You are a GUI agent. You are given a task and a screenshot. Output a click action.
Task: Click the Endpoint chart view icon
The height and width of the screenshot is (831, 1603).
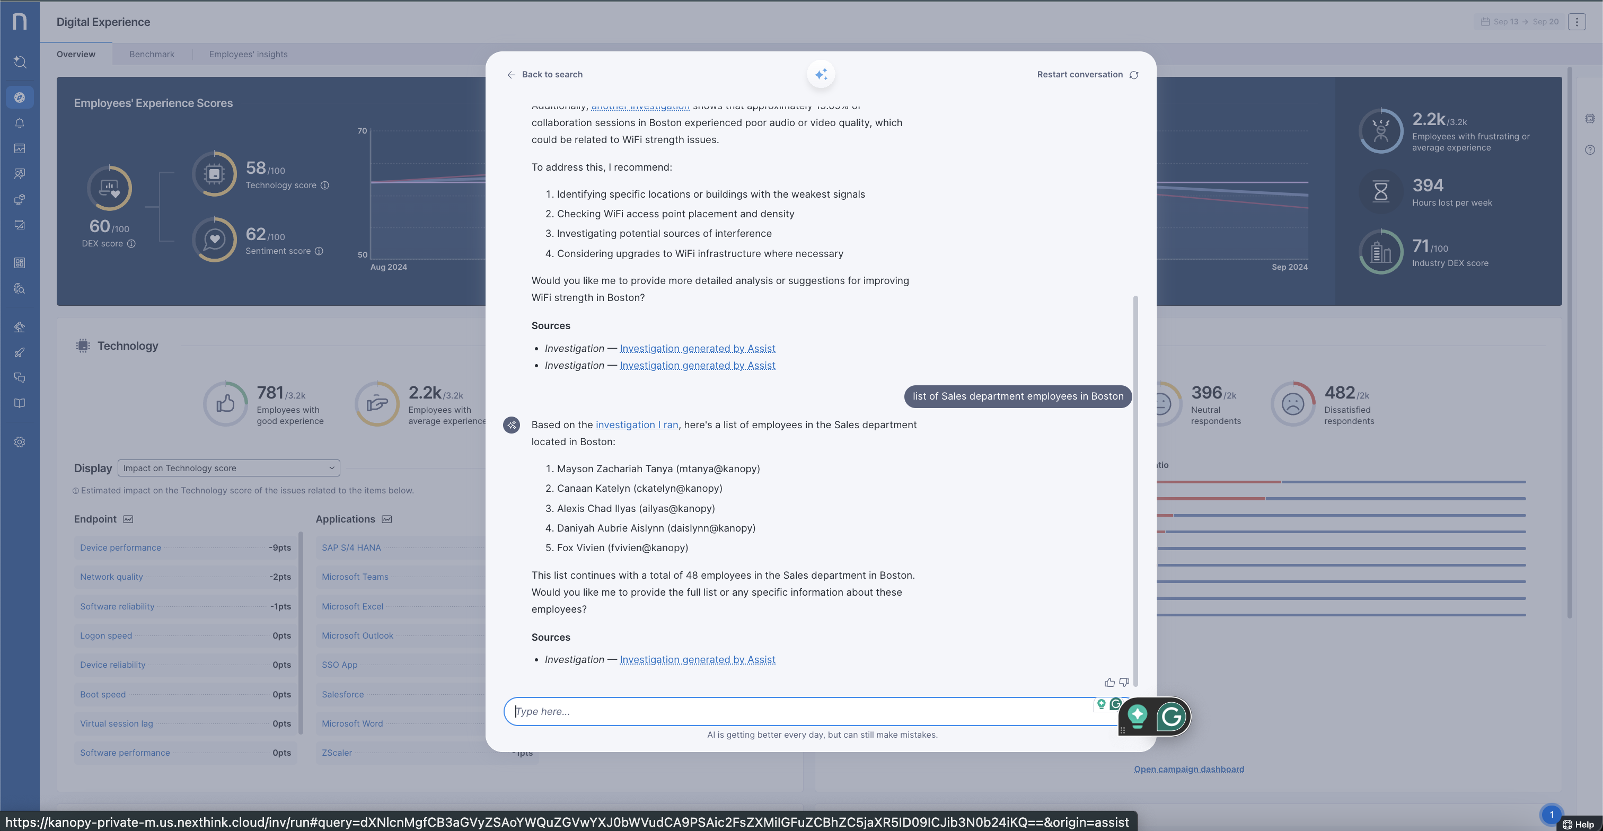click(128, 519)
